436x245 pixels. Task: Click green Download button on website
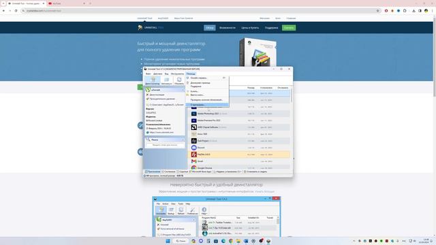click(x=289, y=28)
